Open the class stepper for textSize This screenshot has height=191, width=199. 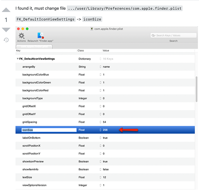pos(100,177)
